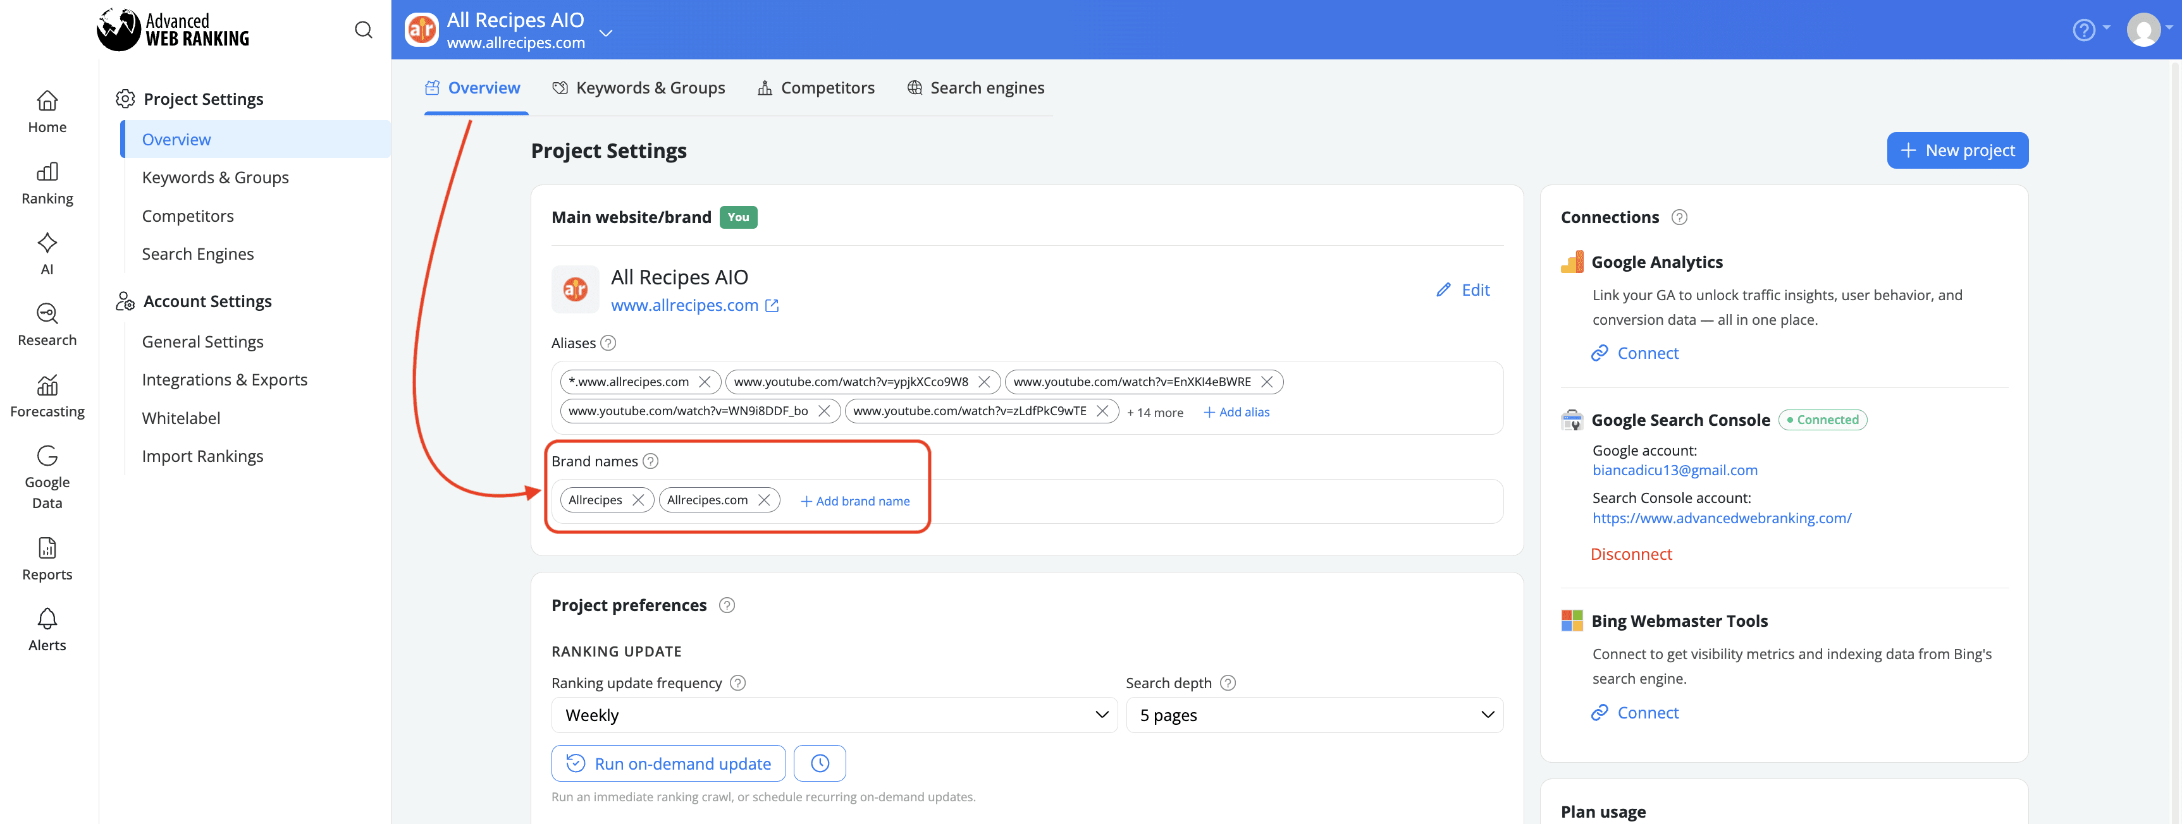Open the Brand names help tooltip
The height and width of the screenshot is (824, 2182).
click(x=651, y=462)
